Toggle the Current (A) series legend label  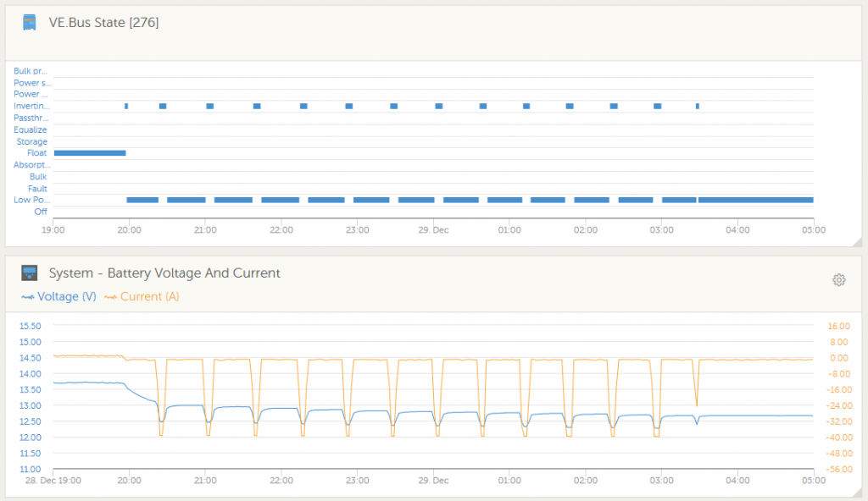pyautogui.click(x=150, y=297)
